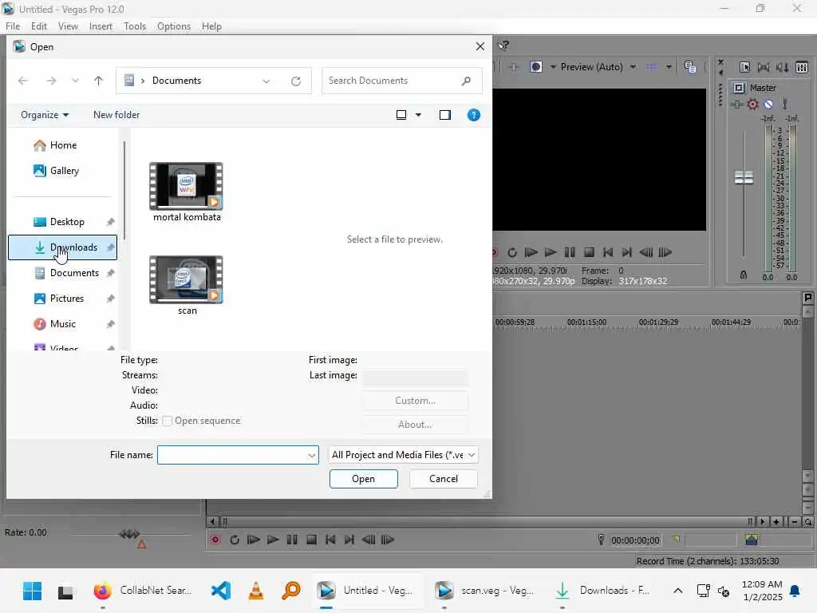Open Master FX red gear icon
817x613 pixels.
click(x=752, y=105)
